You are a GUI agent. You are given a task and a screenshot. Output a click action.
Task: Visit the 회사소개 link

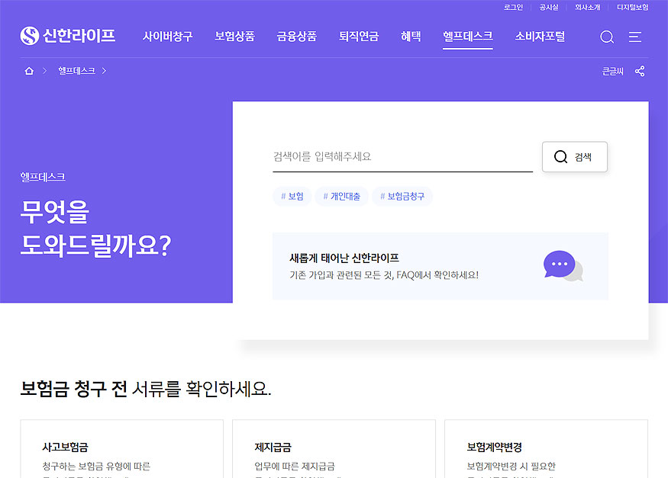point(588,7)
